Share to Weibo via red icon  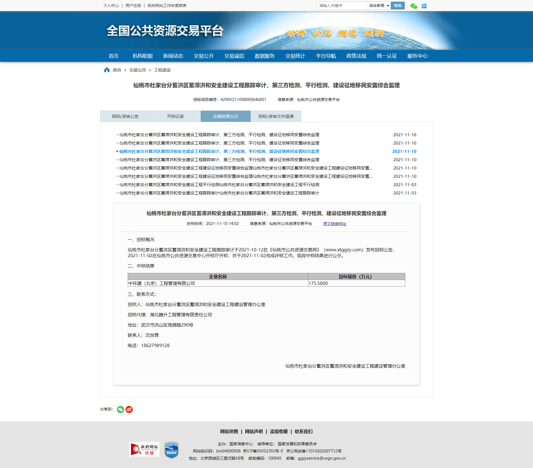[129, 409]
